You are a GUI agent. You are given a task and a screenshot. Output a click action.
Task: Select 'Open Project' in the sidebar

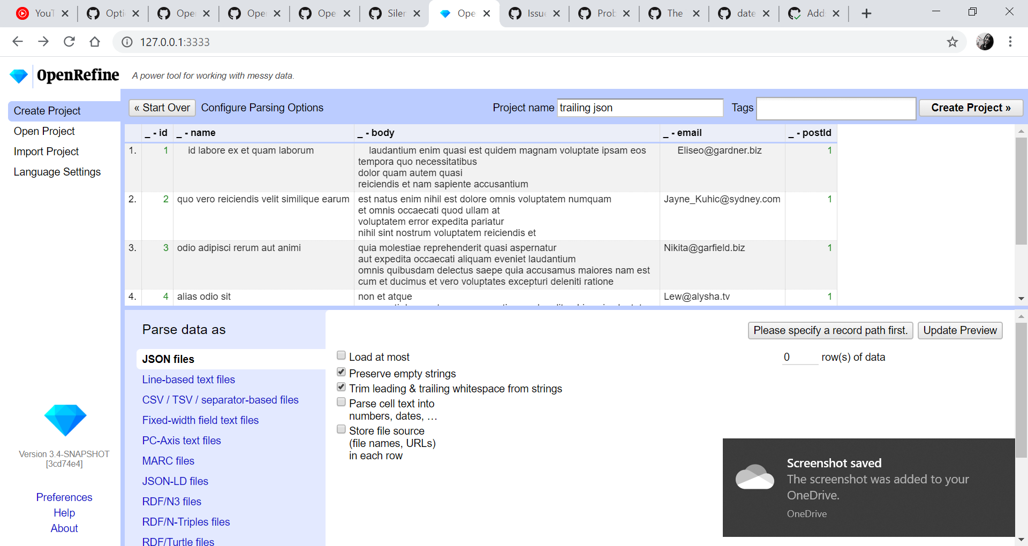44,131
